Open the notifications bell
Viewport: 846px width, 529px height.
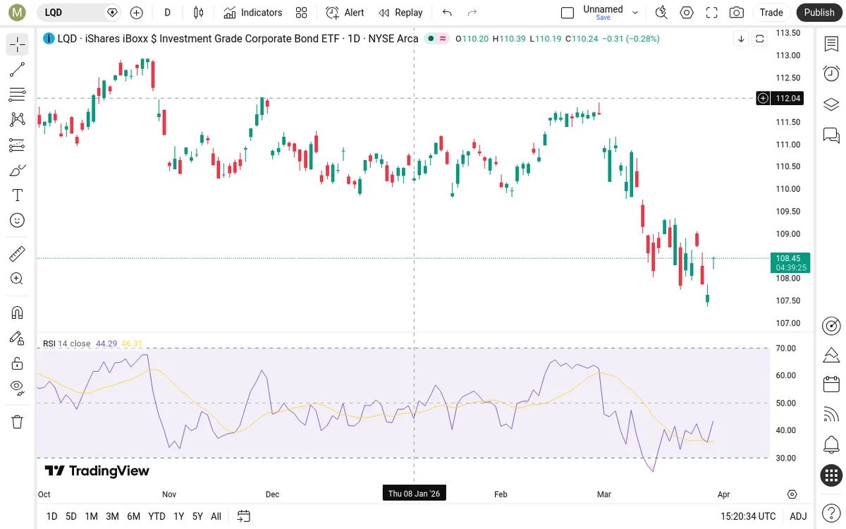(831, 445)
